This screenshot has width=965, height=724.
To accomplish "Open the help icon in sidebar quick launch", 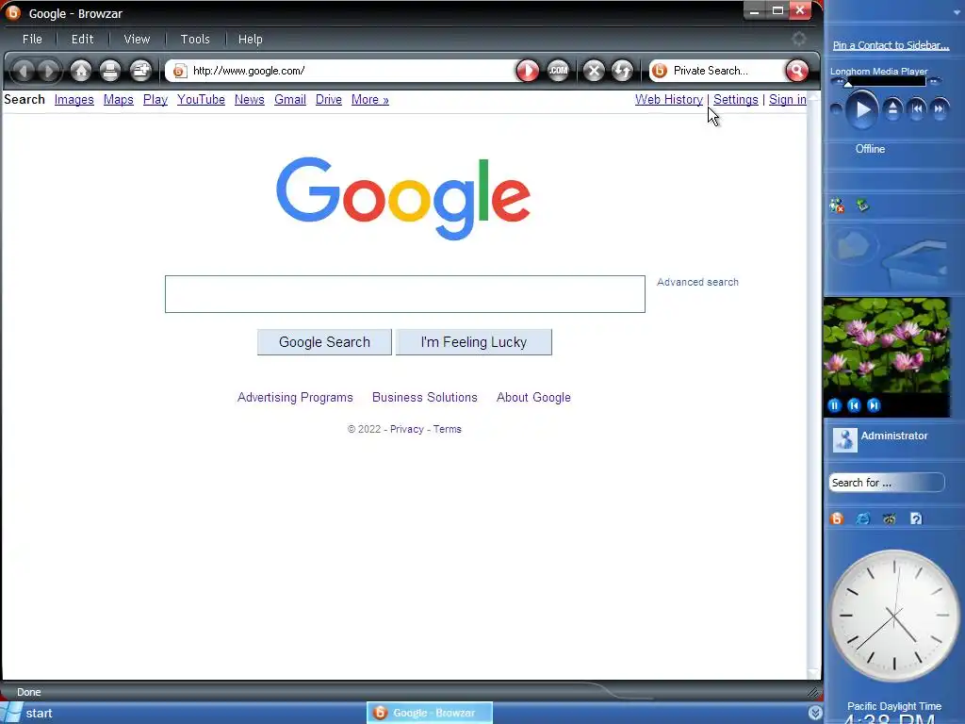I will click(x=916, y=518).
